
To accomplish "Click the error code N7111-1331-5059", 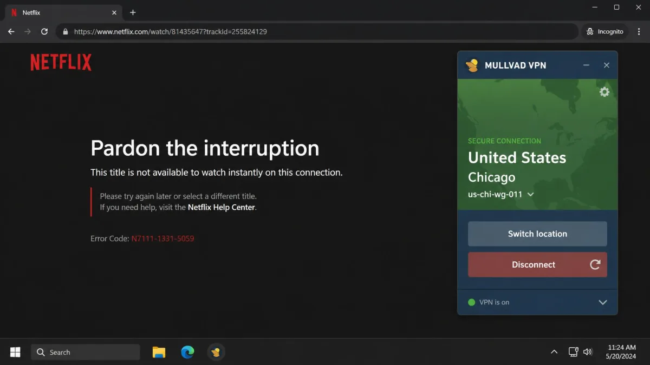I will pos(162,238).
